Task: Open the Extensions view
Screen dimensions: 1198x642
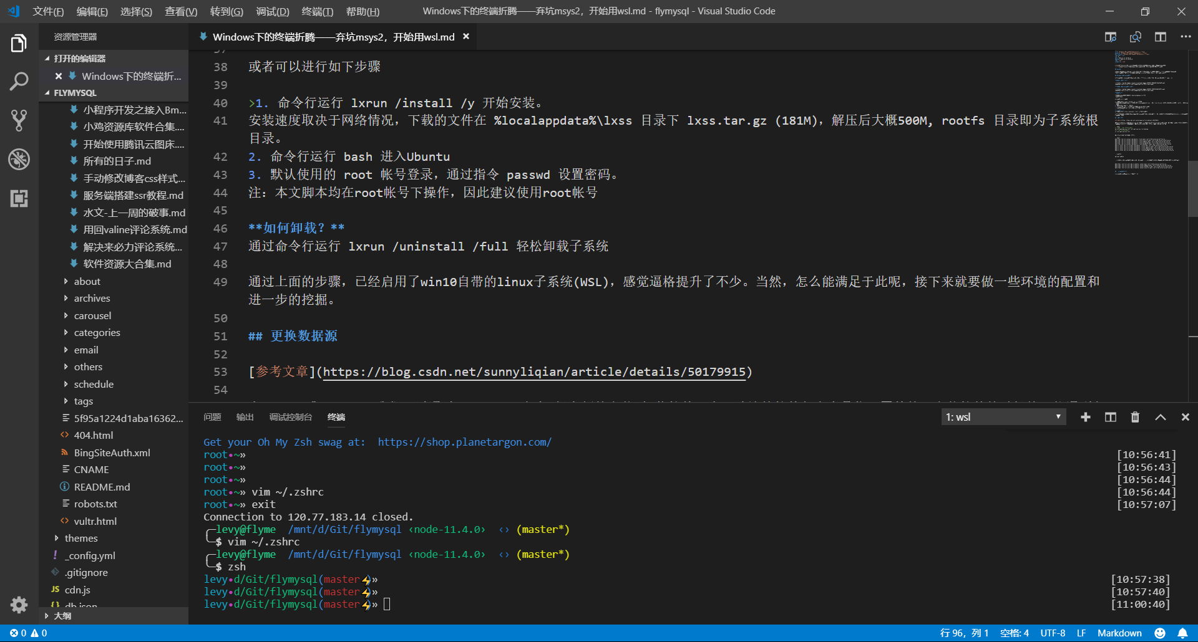Action: 19,199
